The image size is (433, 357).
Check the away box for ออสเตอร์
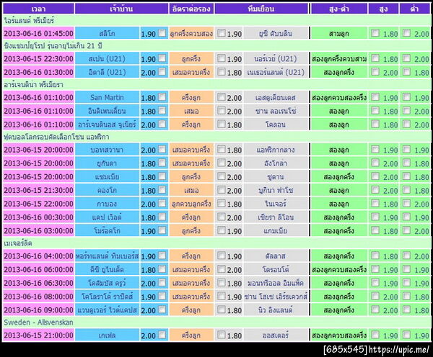point(221,335)
